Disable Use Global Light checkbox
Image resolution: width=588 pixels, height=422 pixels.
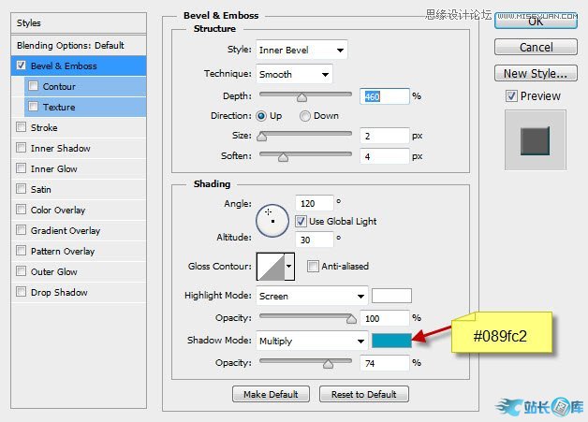(301, 221)
